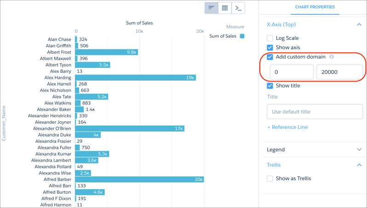Image resolution: width=367 pixels, height=208 pixels.
Task: Select the Alex Tate 5.2k bar
Action: [92, 97]
